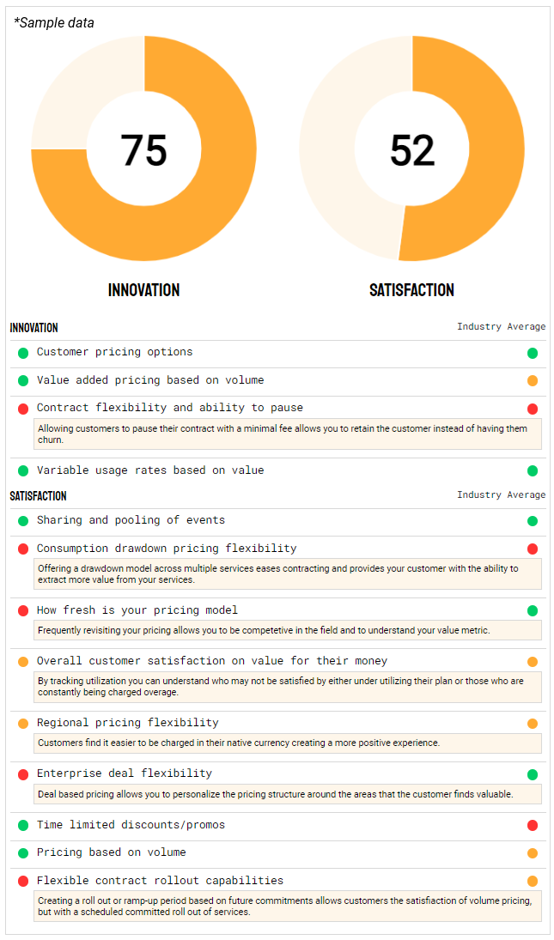This screenshot has height=940, width=554.
Task: Click red status dot for Consumption drawdown pricing
Action: [23, 549]
